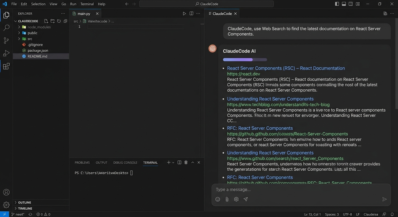Synchronize changes from the status bar
The height and width of the screenshot is (217, 398).
click(x=30, y=214)
